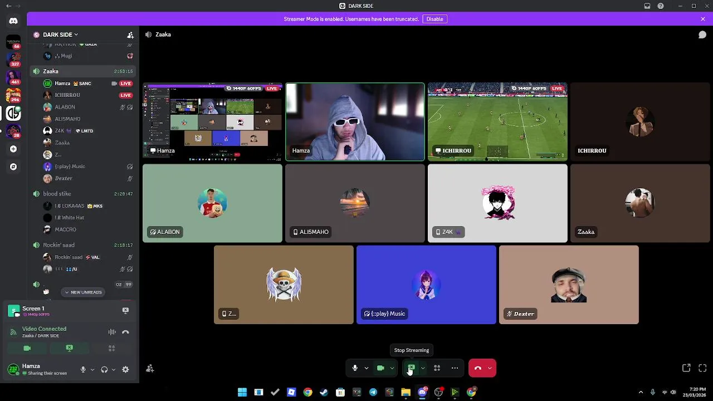Open Steam in the taskbar

[324, 392]
